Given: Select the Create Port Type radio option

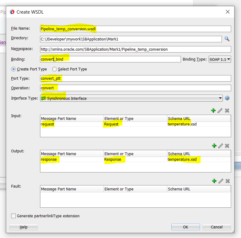Looking at the screenshot, I should [x=14, y=69].
